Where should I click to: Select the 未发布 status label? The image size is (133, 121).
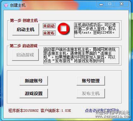point(49,33)
